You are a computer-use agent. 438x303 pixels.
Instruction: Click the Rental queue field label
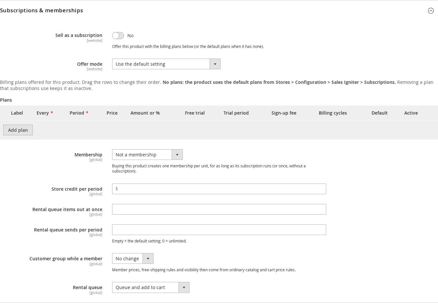click(x=87, y=287)
